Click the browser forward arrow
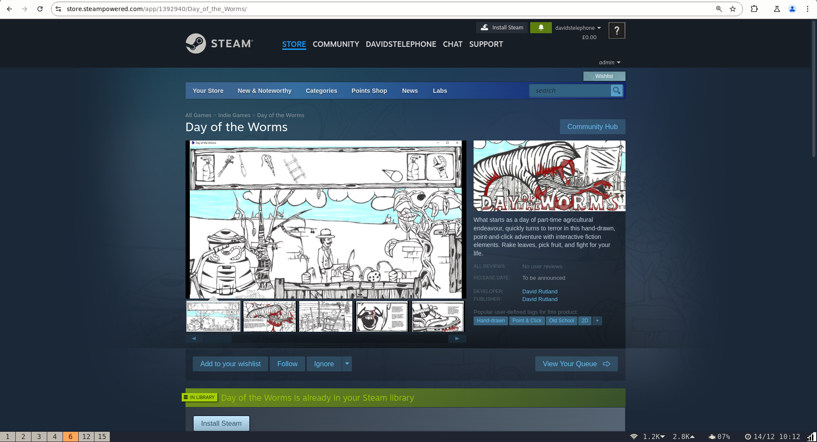 click(x=25, y=9)
